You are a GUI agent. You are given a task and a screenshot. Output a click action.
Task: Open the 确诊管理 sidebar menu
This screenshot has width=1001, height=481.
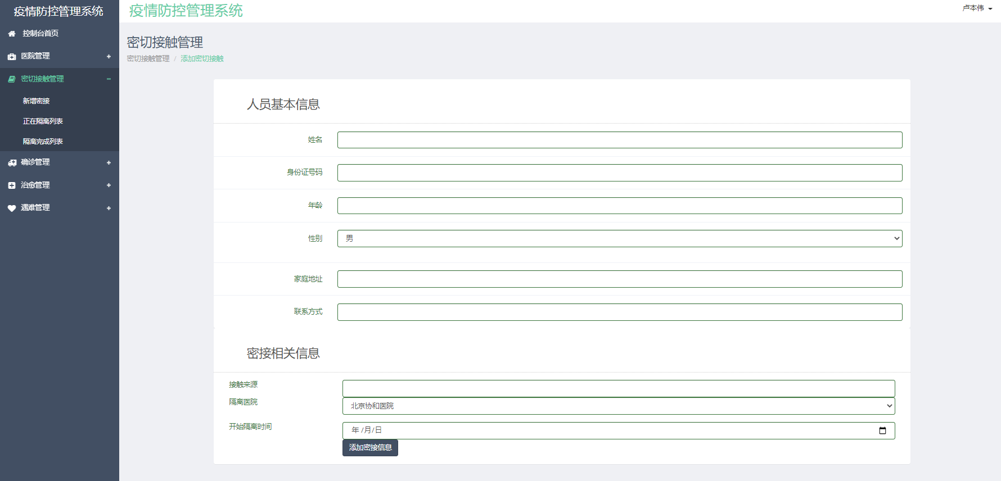(60, 162)
